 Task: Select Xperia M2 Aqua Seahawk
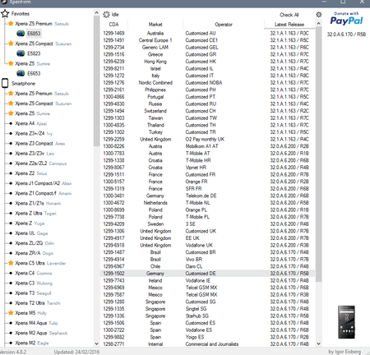tap(41, 333)
